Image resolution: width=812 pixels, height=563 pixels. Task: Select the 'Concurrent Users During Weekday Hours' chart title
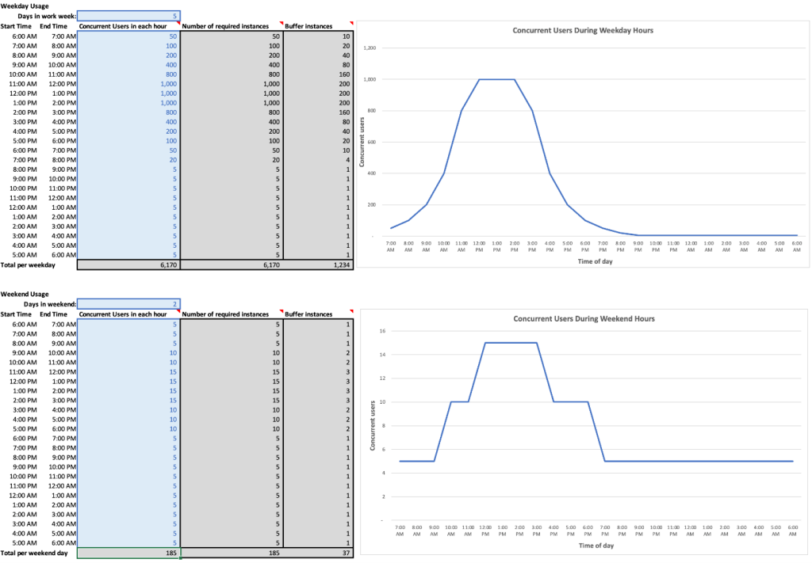(x=583, y=31)
